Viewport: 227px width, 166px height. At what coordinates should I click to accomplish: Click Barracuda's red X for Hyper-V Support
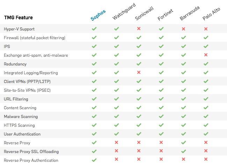click(x=183, y=29)
